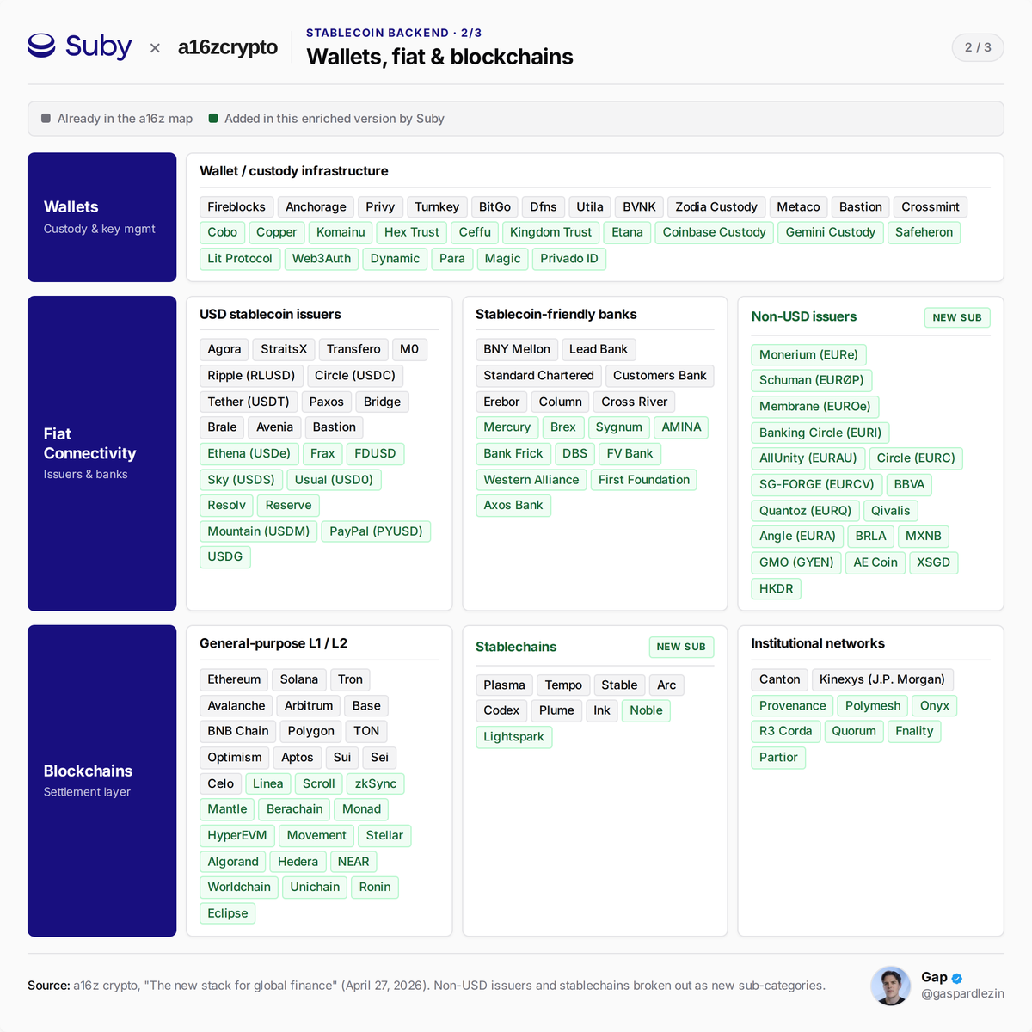Click the zkSync tag
This screenshot has height=1032, width=1032.
[x=376, y=783]
